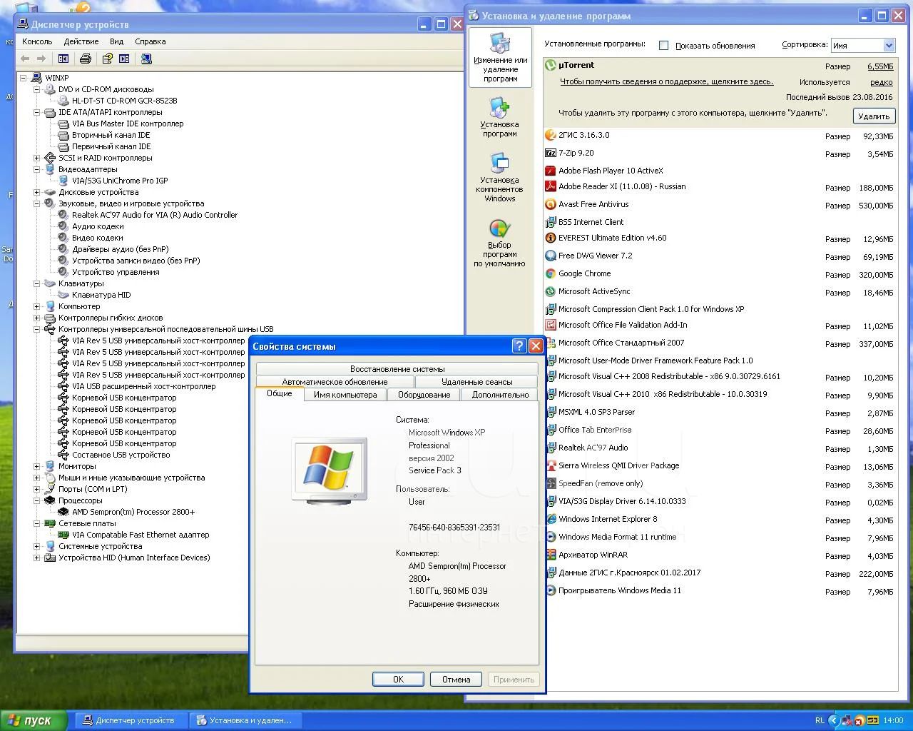Select the Sierra Wireless QMI Driver Package icon

point(551,465)
